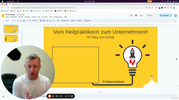This screenshot has height=100, width=179.
Task: Open the Format menu
Action: point(34,17)
